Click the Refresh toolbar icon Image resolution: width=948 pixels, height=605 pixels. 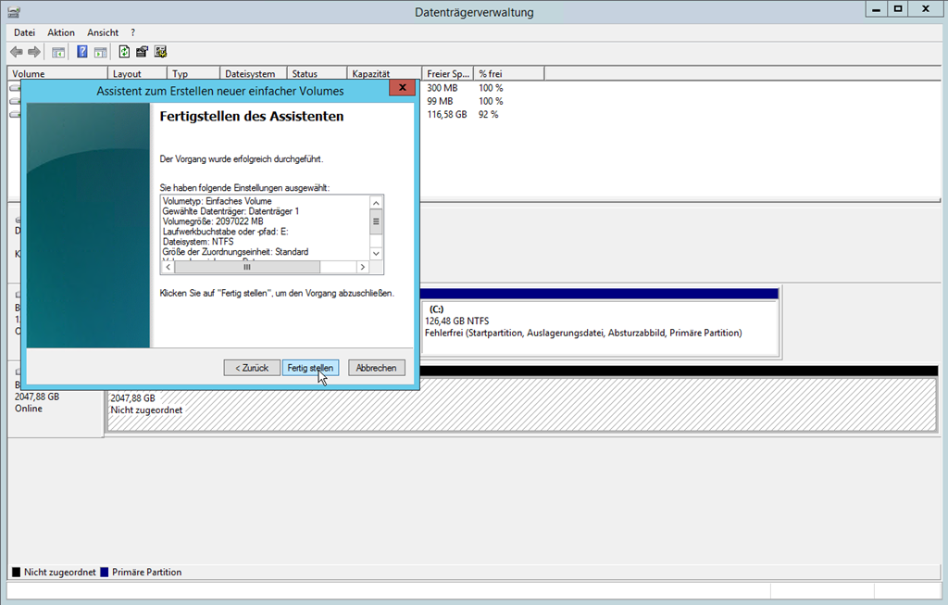click(124, 52)
